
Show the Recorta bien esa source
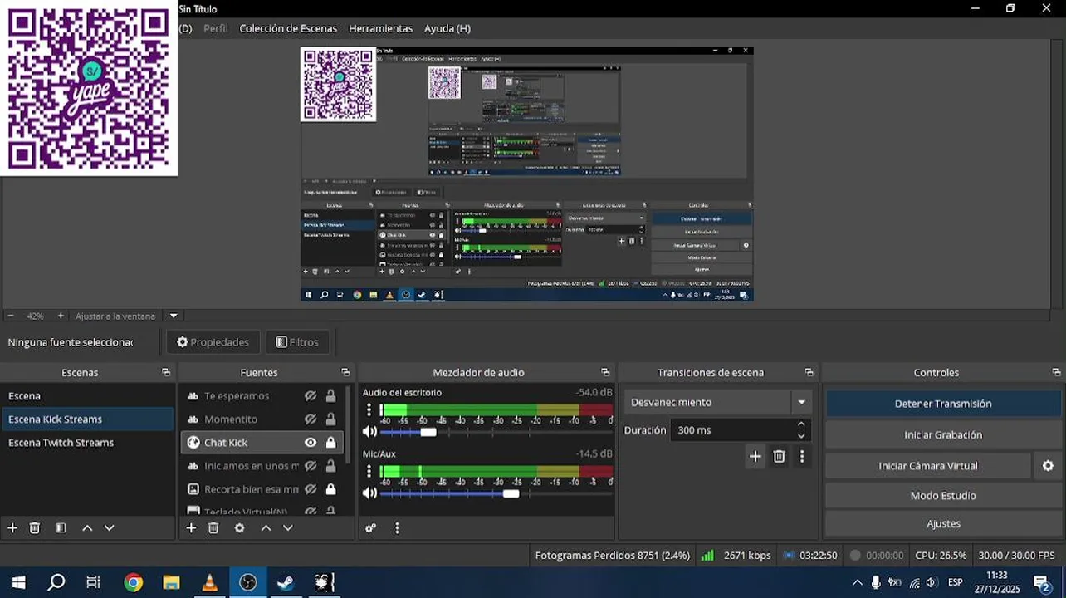(x=311, y=489)
